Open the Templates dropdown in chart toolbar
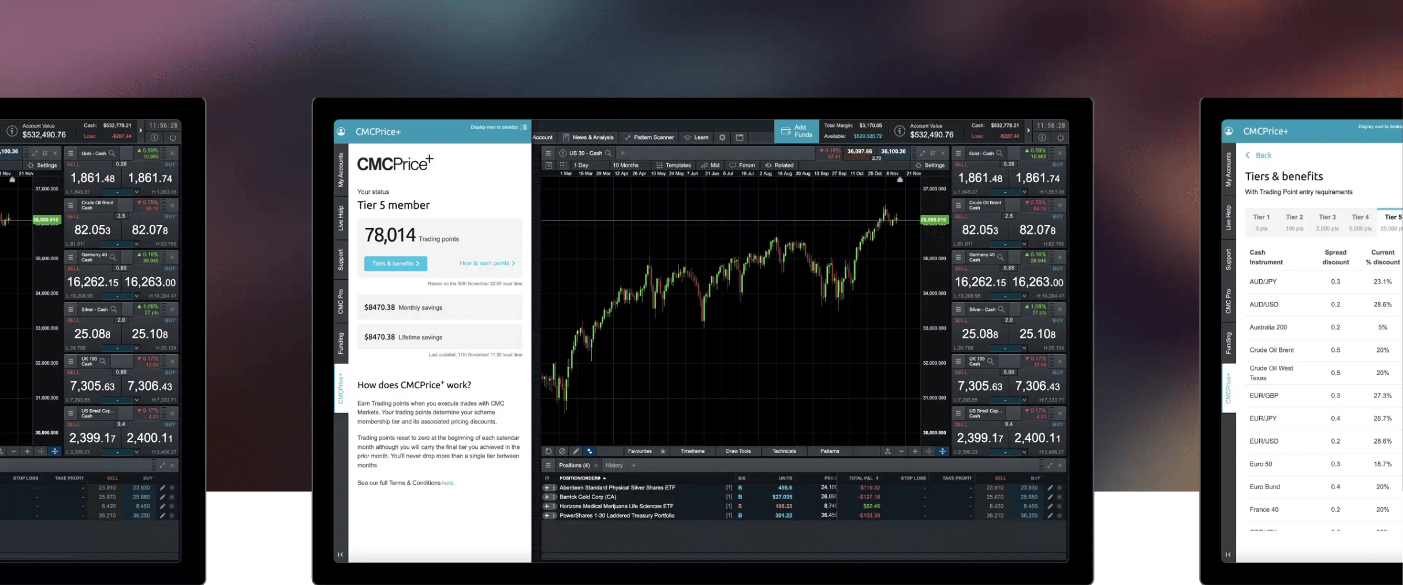 pos(673,165)
